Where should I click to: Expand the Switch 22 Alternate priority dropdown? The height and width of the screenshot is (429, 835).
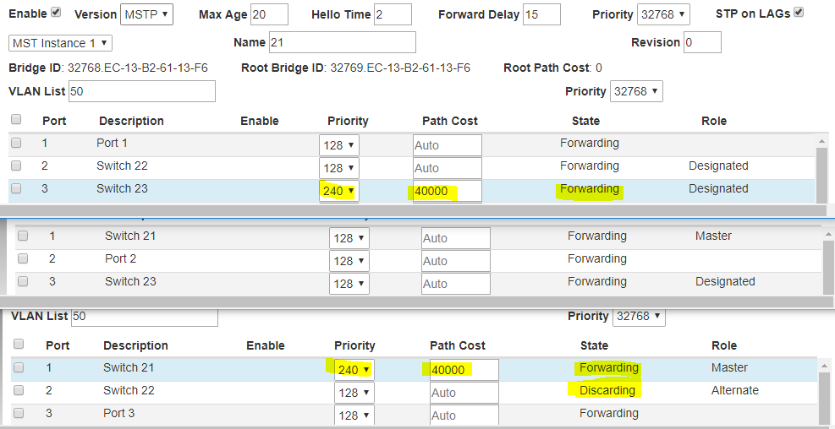354,393
